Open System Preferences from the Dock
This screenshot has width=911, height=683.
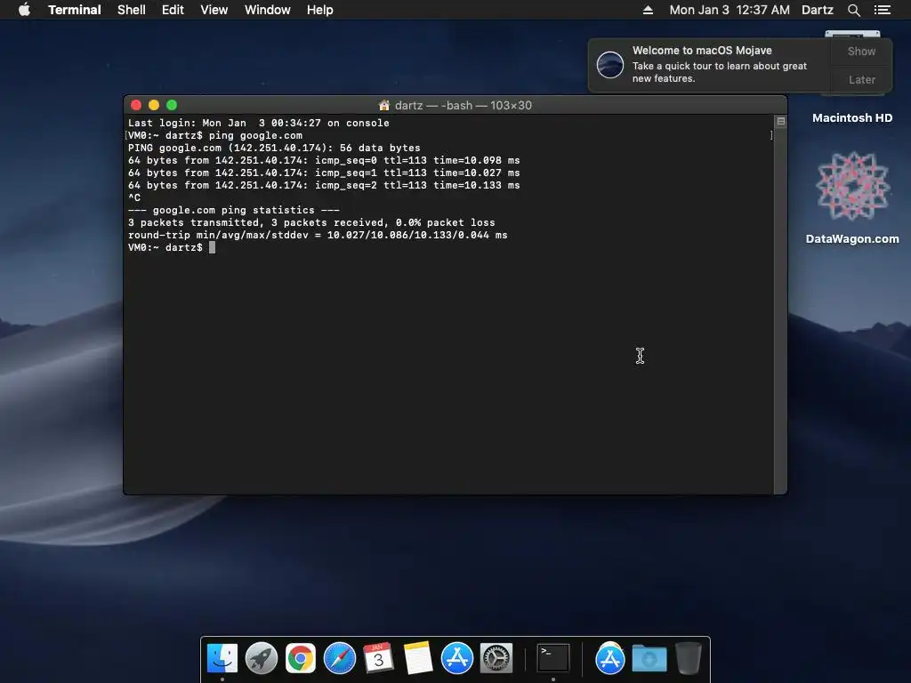point(496,658)
